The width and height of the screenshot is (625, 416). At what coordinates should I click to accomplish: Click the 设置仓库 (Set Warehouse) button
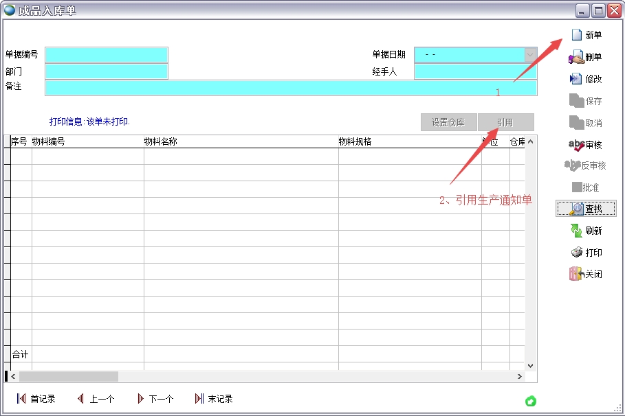448,122
